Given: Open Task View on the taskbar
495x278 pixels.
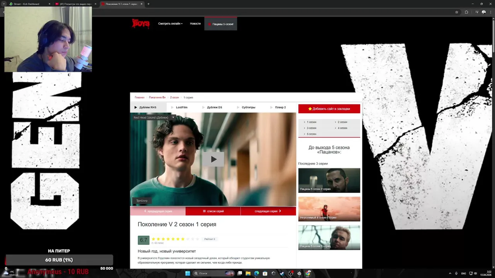Looking at the screenshot, I should [240, 273].
